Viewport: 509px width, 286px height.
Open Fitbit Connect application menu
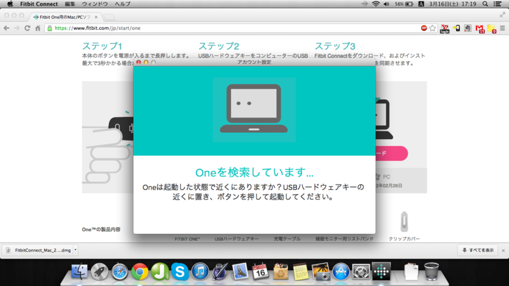pyautogui.click(x=39, y=4)
